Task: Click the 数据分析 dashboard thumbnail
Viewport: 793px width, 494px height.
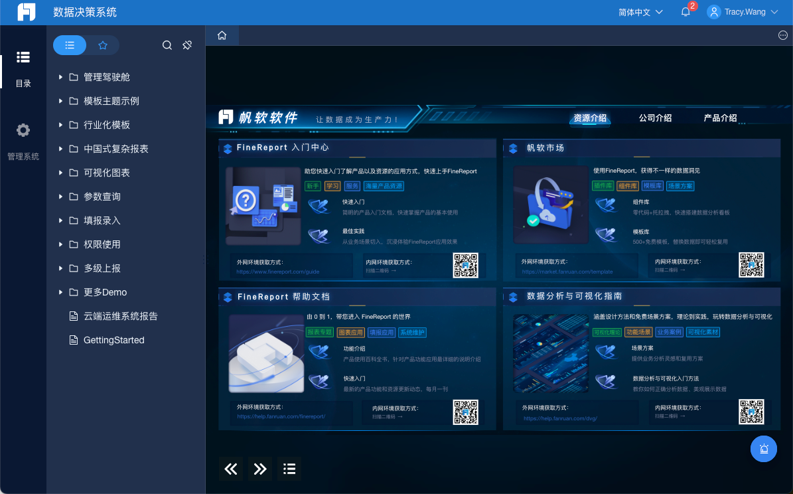Action: pyautogui.click(x=551, y=353)
